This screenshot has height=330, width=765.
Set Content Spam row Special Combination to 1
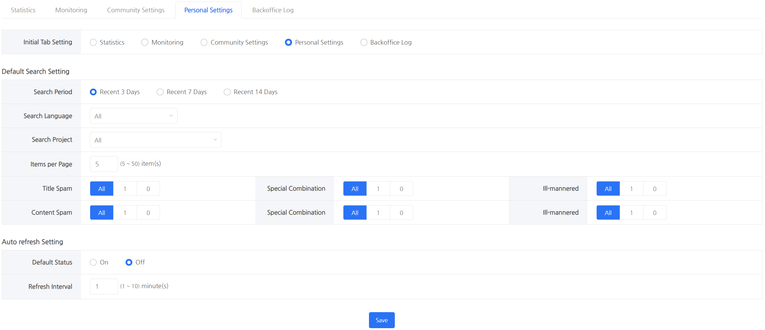378,213
